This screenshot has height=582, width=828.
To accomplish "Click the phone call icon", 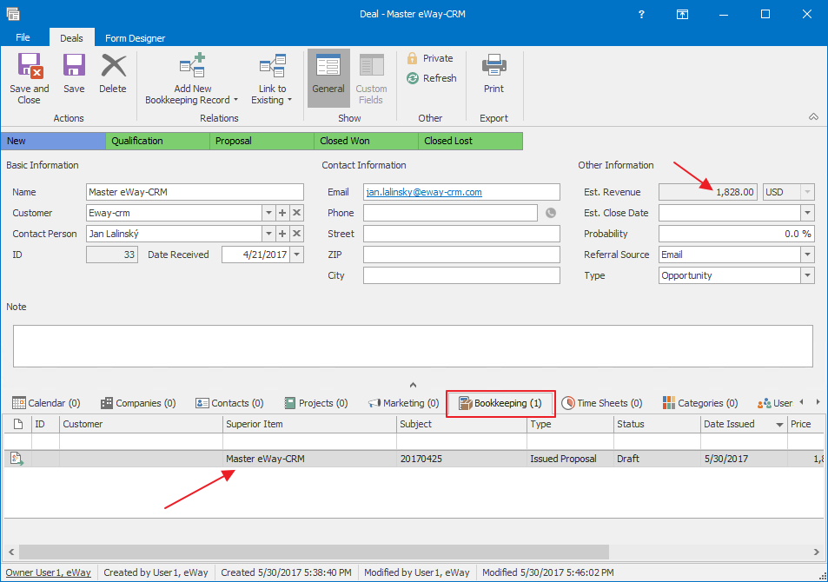I will coord(550,213).
